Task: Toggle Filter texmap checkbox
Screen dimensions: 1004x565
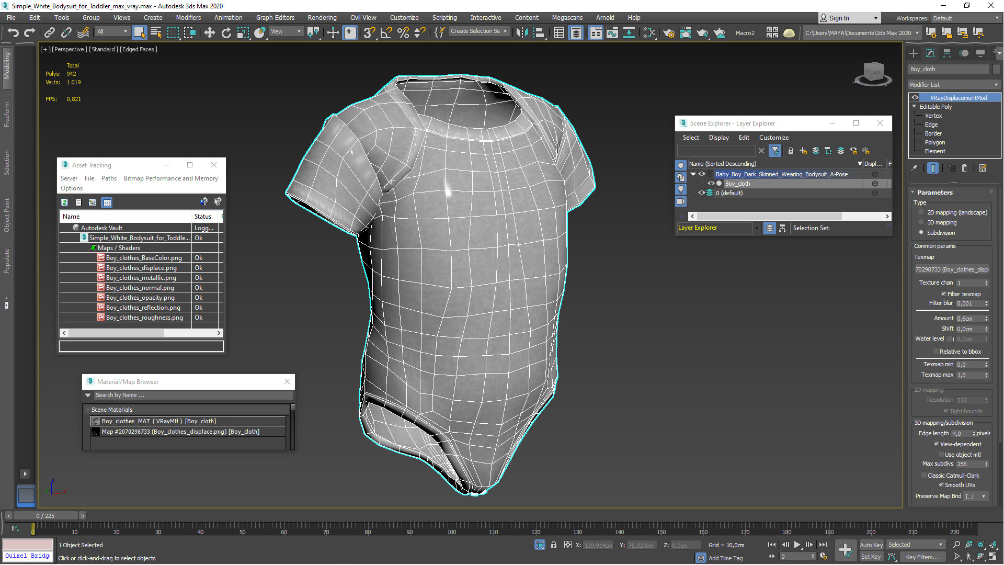Action: pos(944,294)
